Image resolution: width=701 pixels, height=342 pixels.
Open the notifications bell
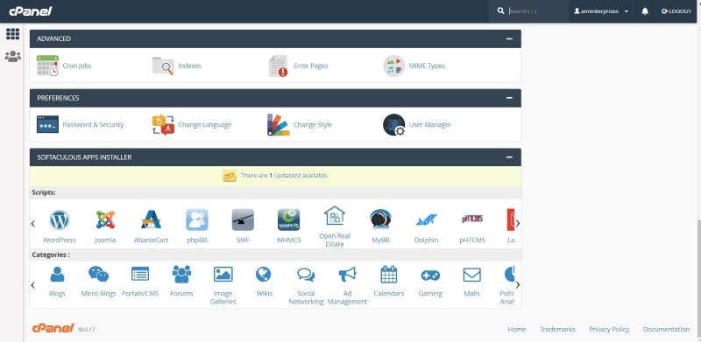645,11
